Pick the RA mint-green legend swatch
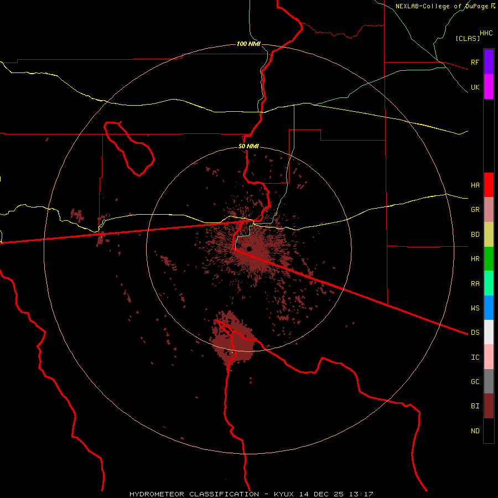The height and width of the screenshot is (498, 498). (489, 283)
